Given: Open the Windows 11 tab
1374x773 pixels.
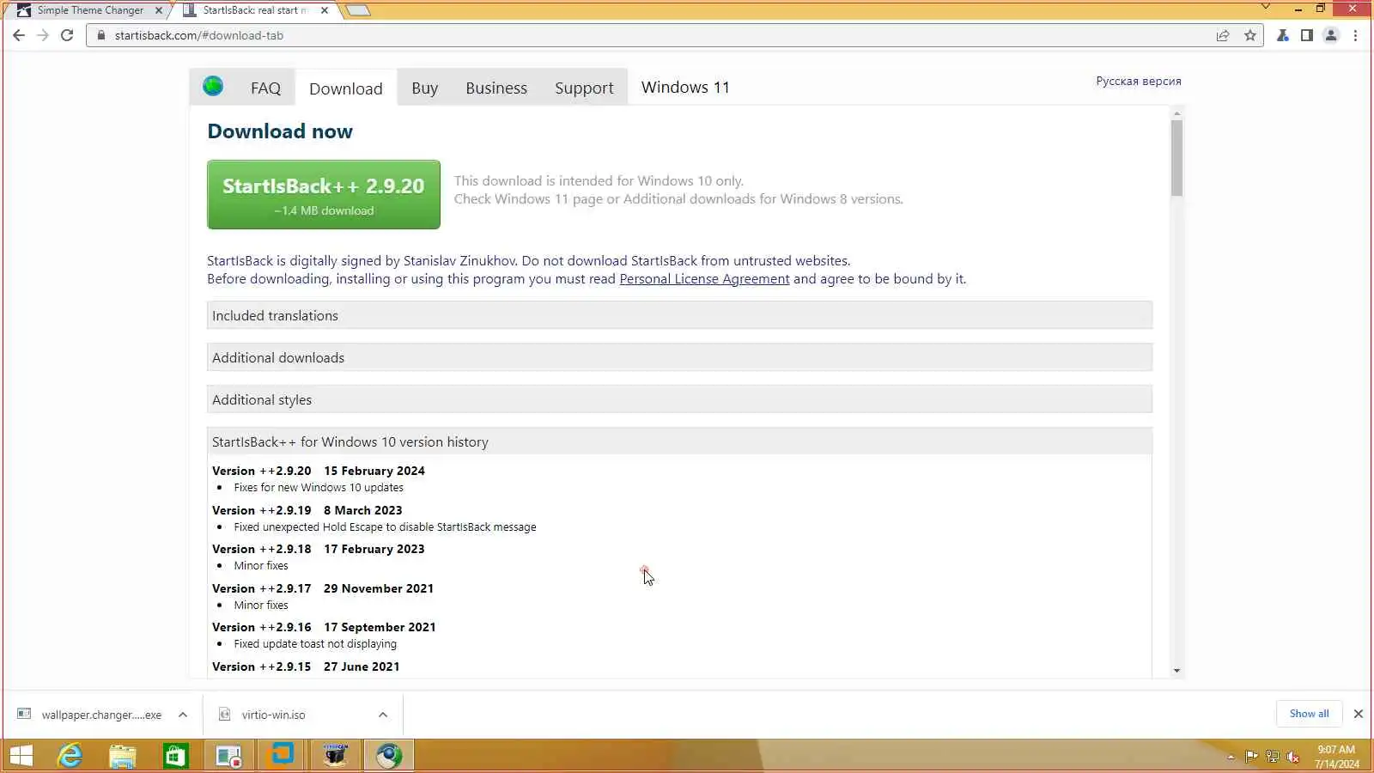Looking at the screenshot, I should point(685,87).
